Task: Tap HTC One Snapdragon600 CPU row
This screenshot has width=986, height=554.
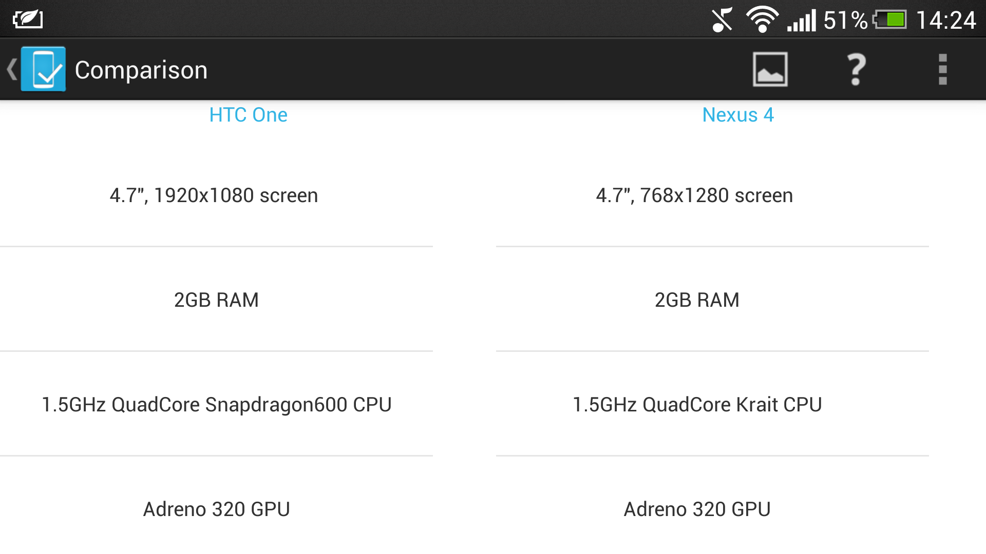Action: click(x=216, y=405)
